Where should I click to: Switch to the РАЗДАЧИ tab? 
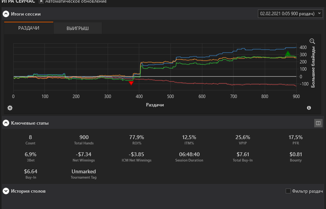[x=29, y=28]
